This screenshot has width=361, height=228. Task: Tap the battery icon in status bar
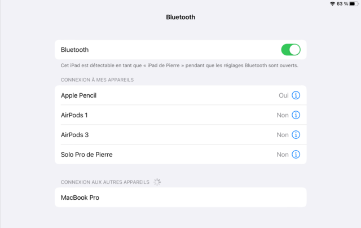click(354, 4)
